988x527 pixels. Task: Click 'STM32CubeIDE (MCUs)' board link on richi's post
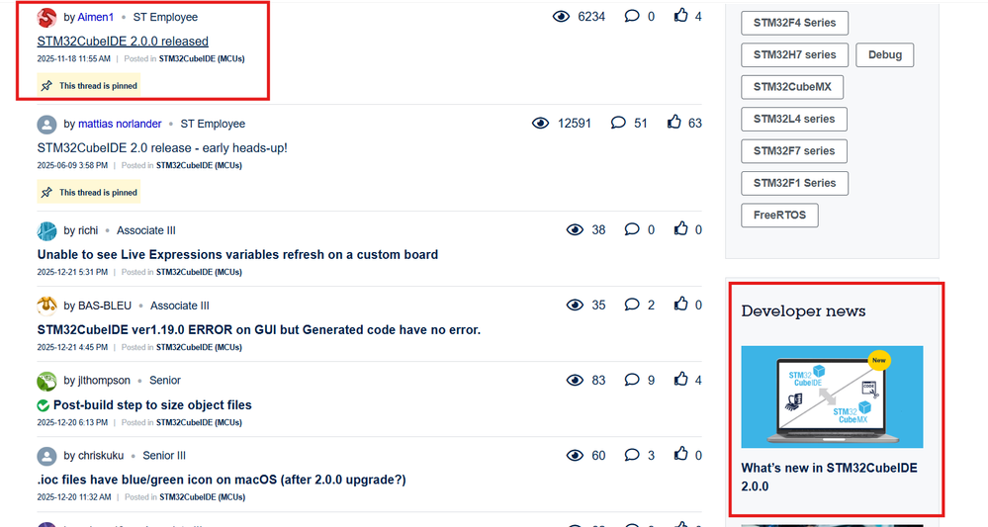[x=199, y=273]
